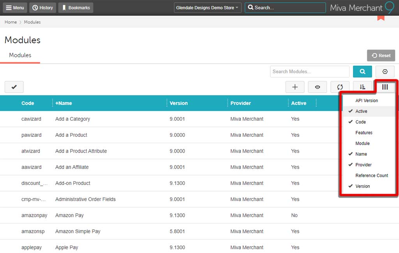Click the No active value for Amazon Pay
The height and width of the screenshot is (253, 399).
coord(294,215)
